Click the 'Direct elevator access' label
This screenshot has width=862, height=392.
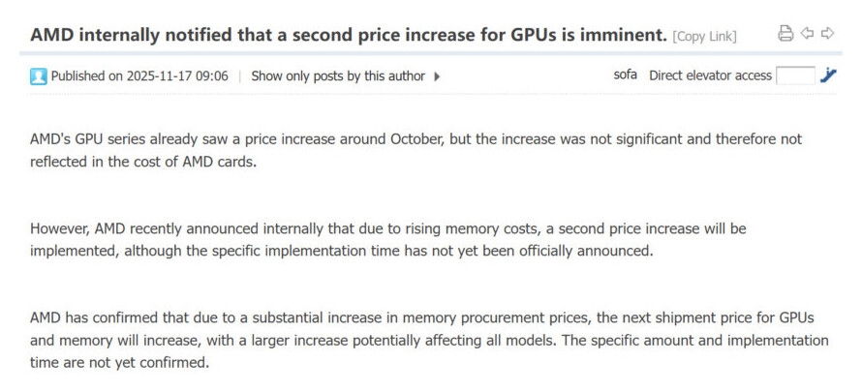click(710, 75)
